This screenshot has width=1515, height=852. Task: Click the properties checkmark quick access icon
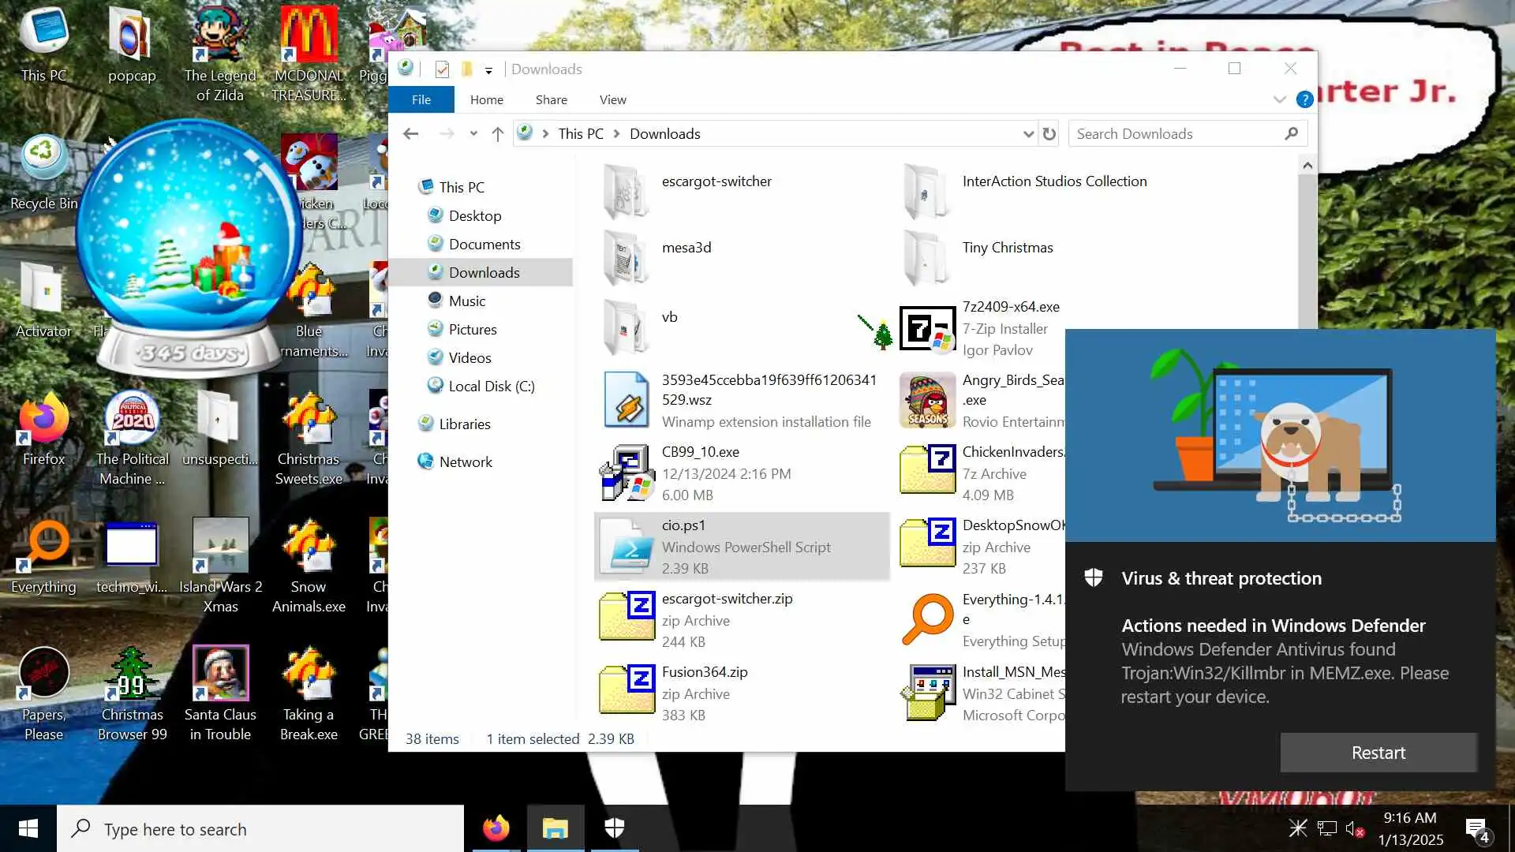coord(442,69)
